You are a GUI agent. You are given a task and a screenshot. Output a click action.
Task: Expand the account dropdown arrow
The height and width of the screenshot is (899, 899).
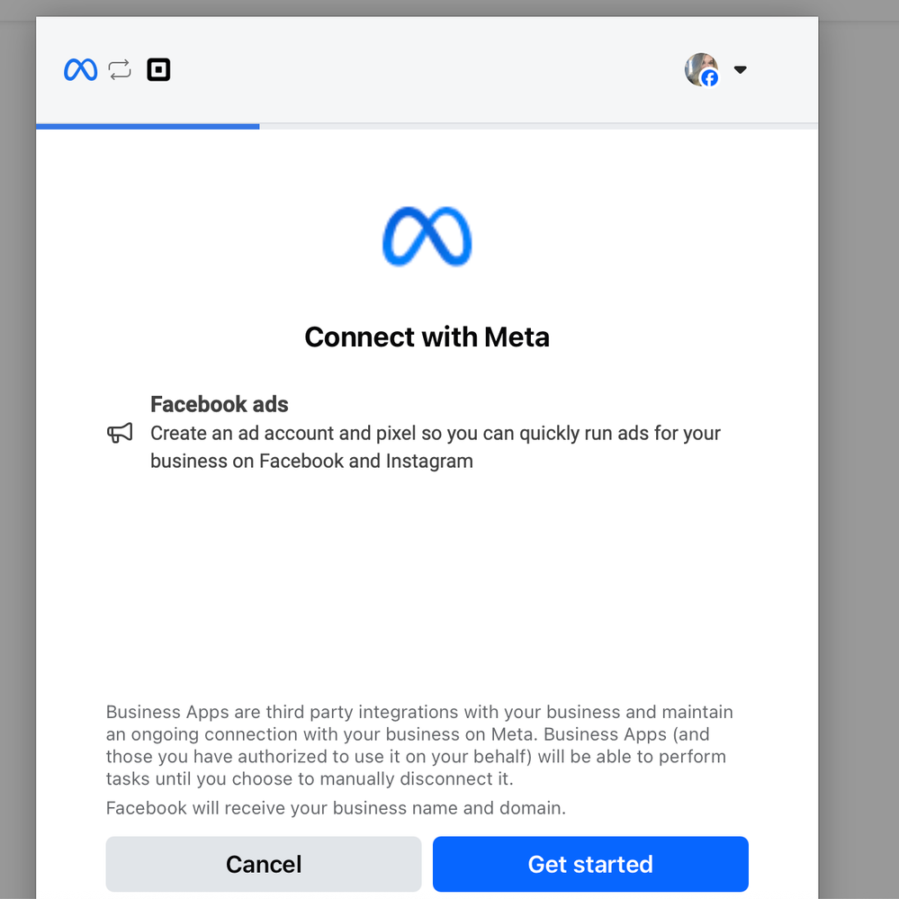[741, 69]
